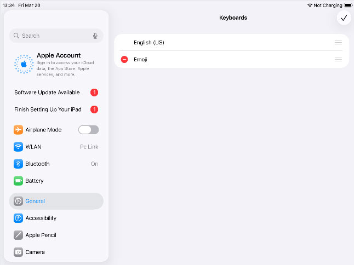Tap the gray Camera icon
Screen dimensions: 354x265
coord(18,252)
